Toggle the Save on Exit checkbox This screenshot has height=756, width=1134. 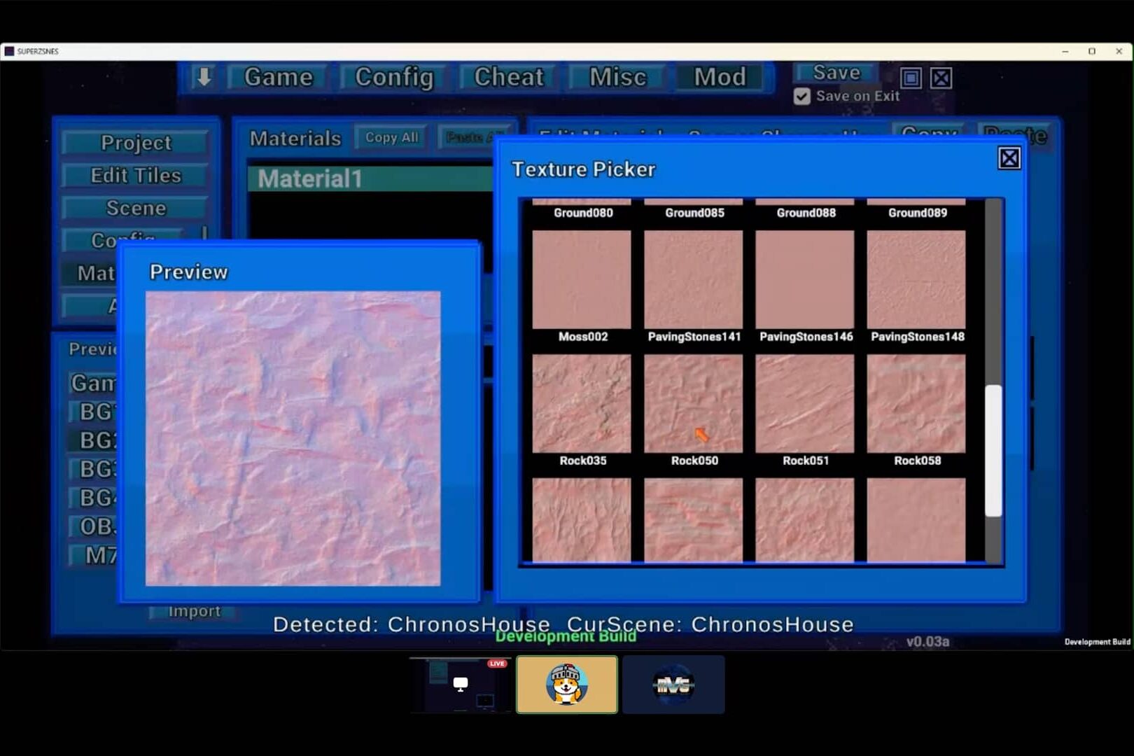tap(801, 96)
